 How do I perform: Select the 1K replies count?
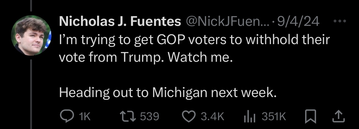(84, 117)
